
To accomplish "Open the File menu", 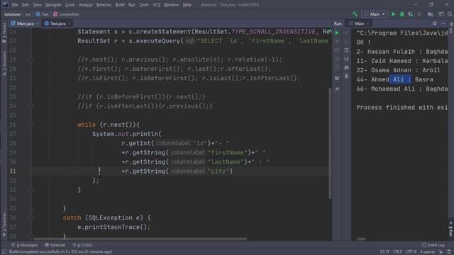I will coord(15,5).
